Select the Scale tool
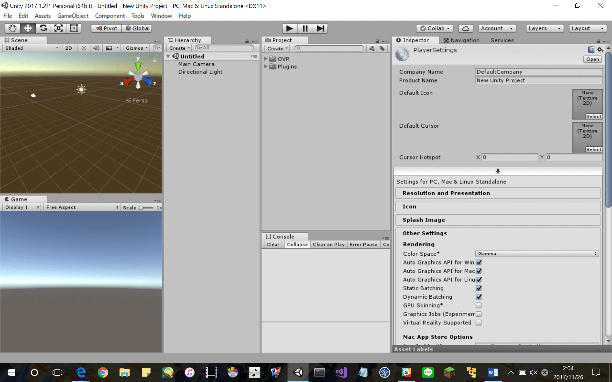The image size is (612, 382). pos(59,28)
